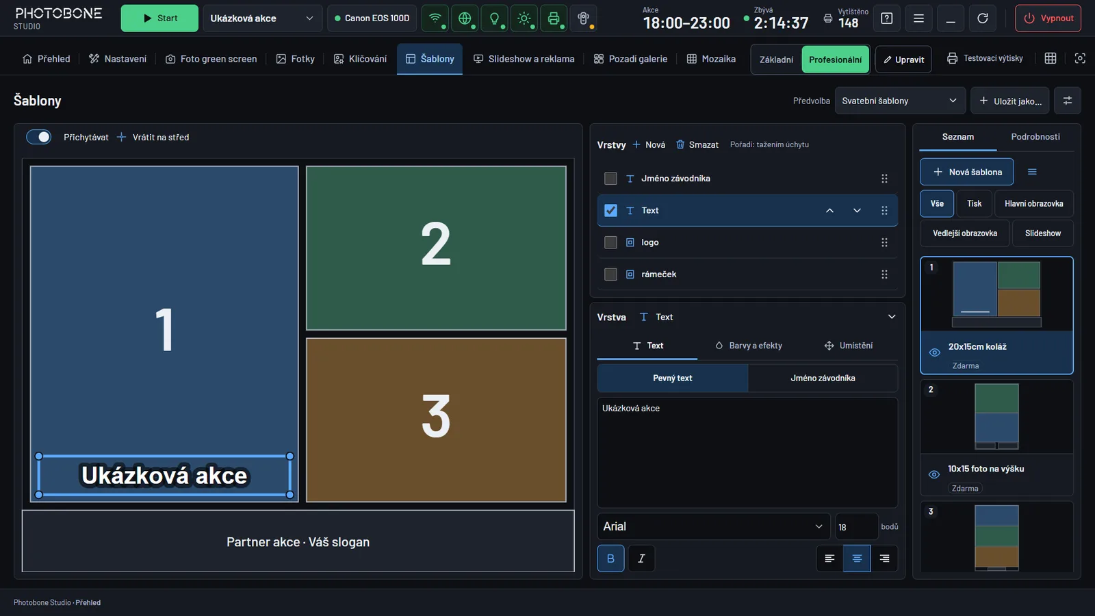The height and width of the screenshot is (616, 1095).
Task: Expand the Ukázková akce event selector
Action: click(262, 18)
